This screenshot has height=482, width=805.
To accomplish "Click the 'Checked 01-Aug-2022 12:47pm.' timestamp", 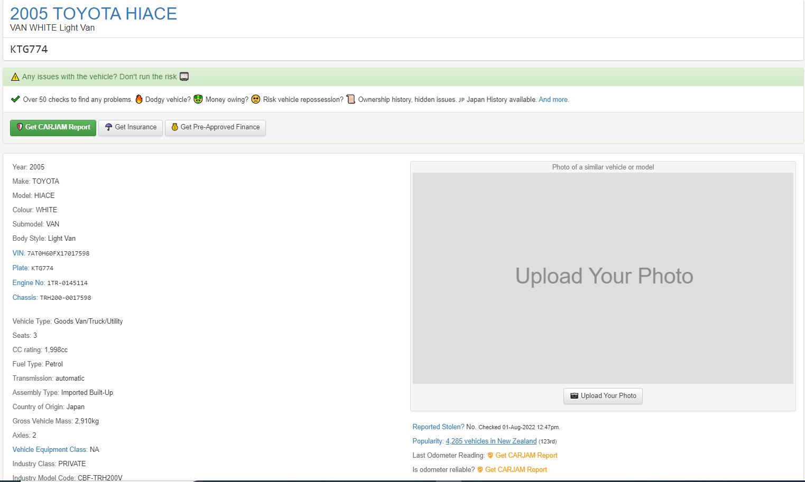I will coord(519,428).
